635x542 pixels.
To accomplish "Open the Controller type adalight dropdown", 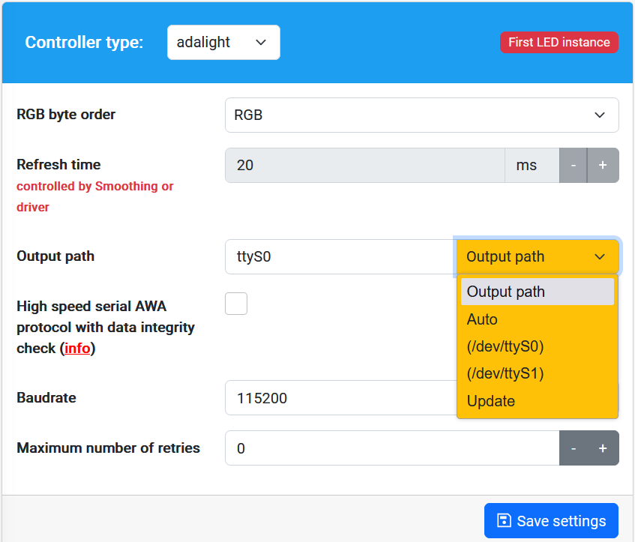I will [223, 43].
